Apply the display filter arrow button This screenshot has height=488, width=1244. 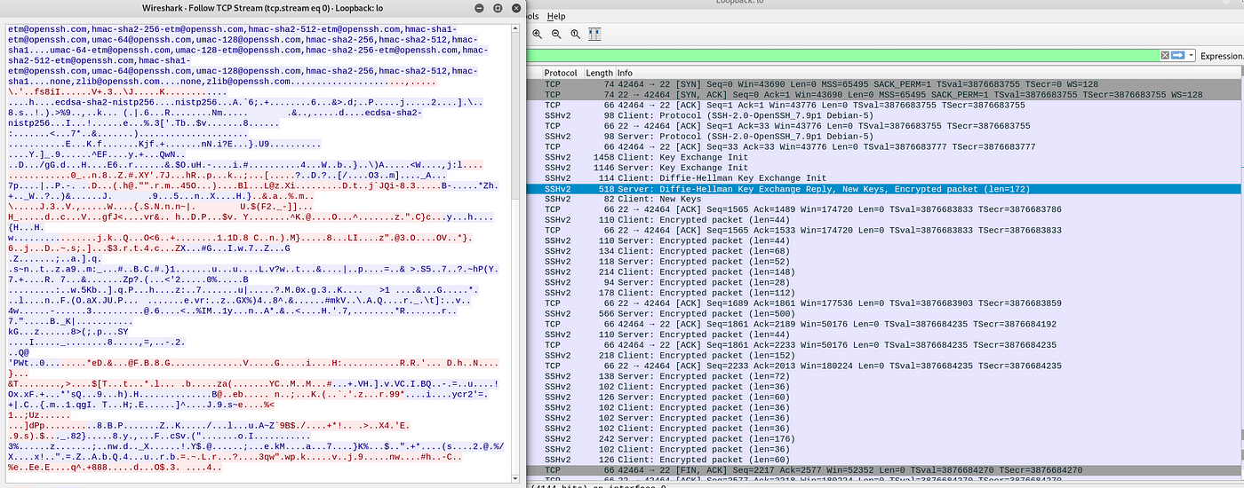click(1178, 55)
